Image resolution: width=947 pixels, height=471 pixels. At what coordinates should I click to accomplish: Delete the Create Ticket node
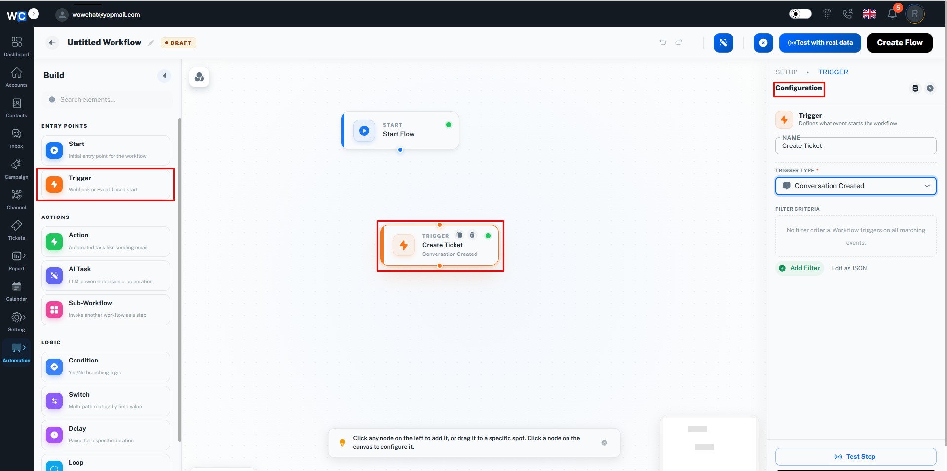tap(472, 235)
